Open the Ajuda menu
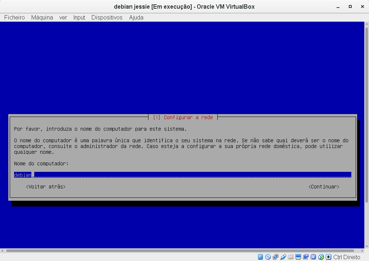 click(x=136, y=17)
